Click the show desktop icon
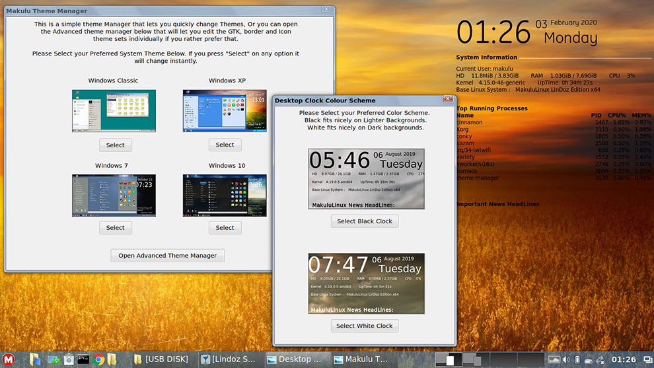This screenshot has width=654, height=368. pos(648,359)
